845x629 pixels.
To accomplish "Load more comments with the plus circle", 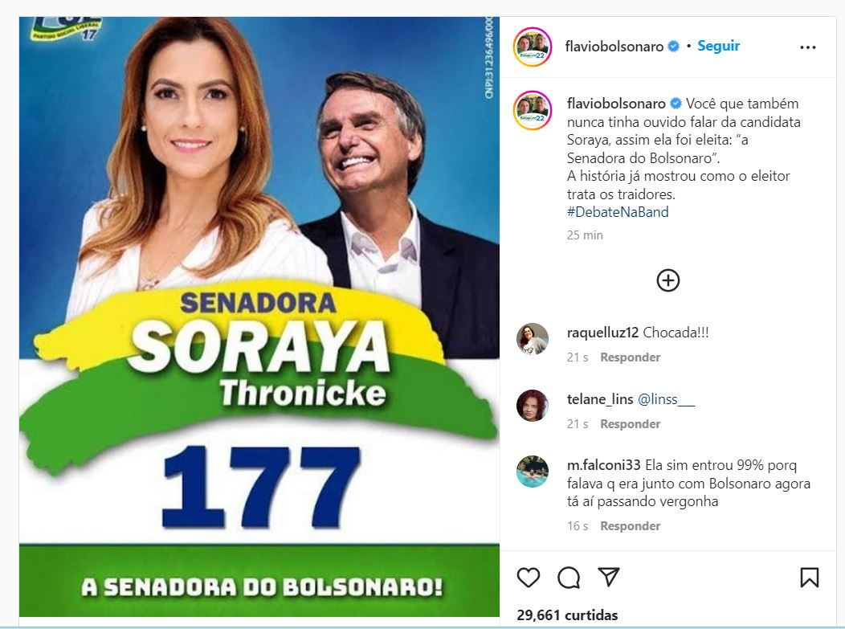I will pos(667,280).
